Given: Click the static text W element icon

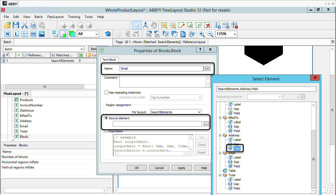Looking at the screenshot, I should coord(7,34).
